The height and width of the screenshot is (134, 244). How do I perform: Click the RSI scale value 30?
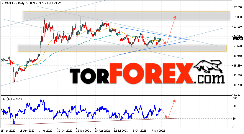(235, 118)
